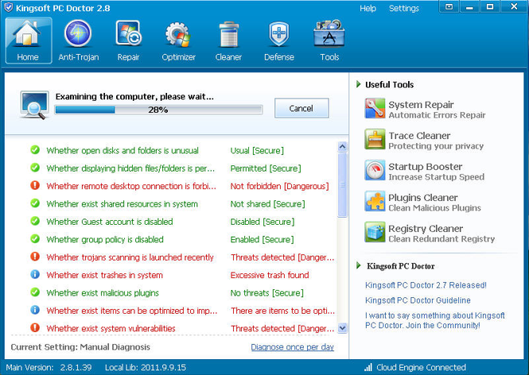Launch System Repair from Useful Tools
The height and width of the screenshot is (375, 529).
click(420, 109)
